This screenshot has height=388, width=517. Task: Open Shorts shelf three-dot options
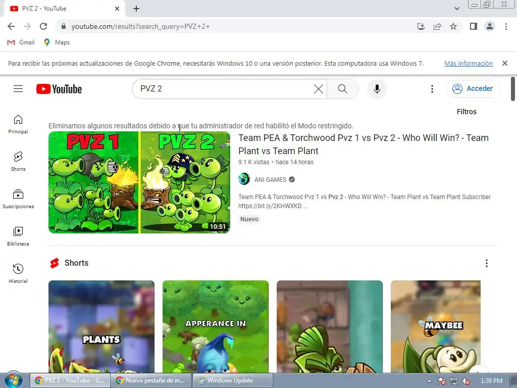(486, 263)
